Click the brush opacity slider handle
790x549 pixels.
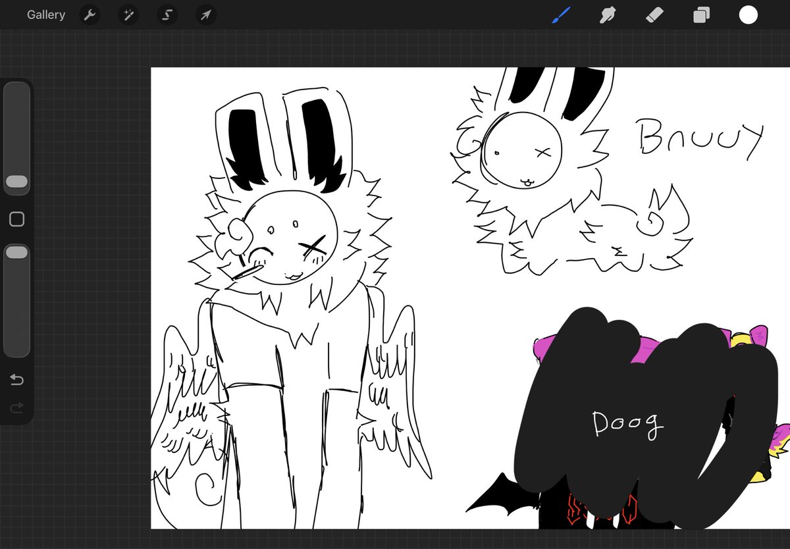16,252
